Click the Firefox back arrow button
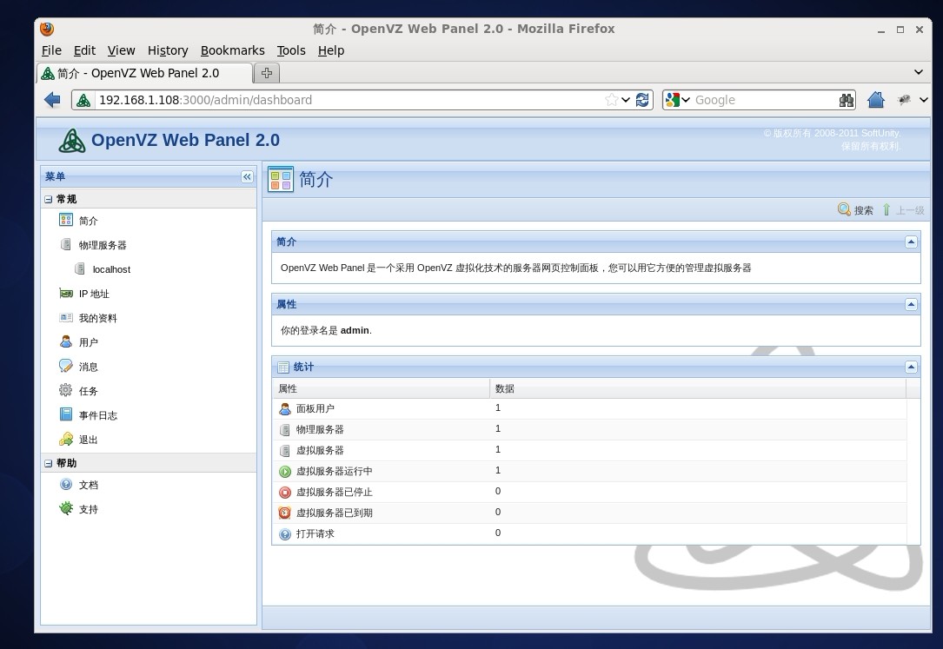 [x=52, y=100]
